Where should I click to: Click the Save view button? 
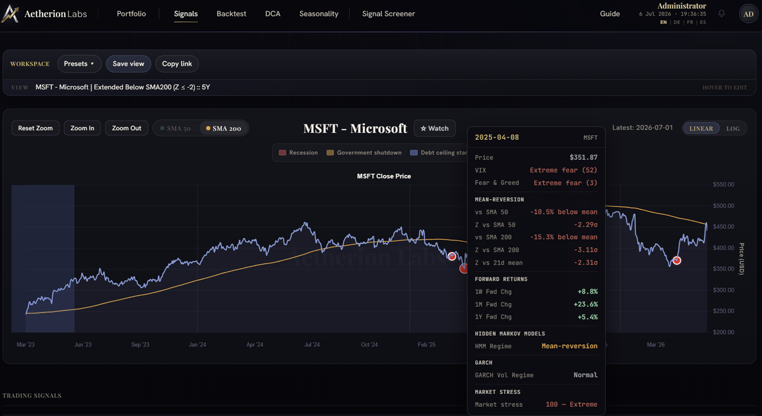point(128,64)
